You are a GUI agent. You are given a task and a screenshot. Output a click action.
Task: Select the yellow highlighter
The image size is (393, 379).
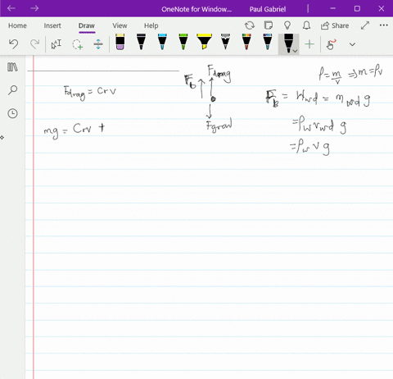(204, 42)
